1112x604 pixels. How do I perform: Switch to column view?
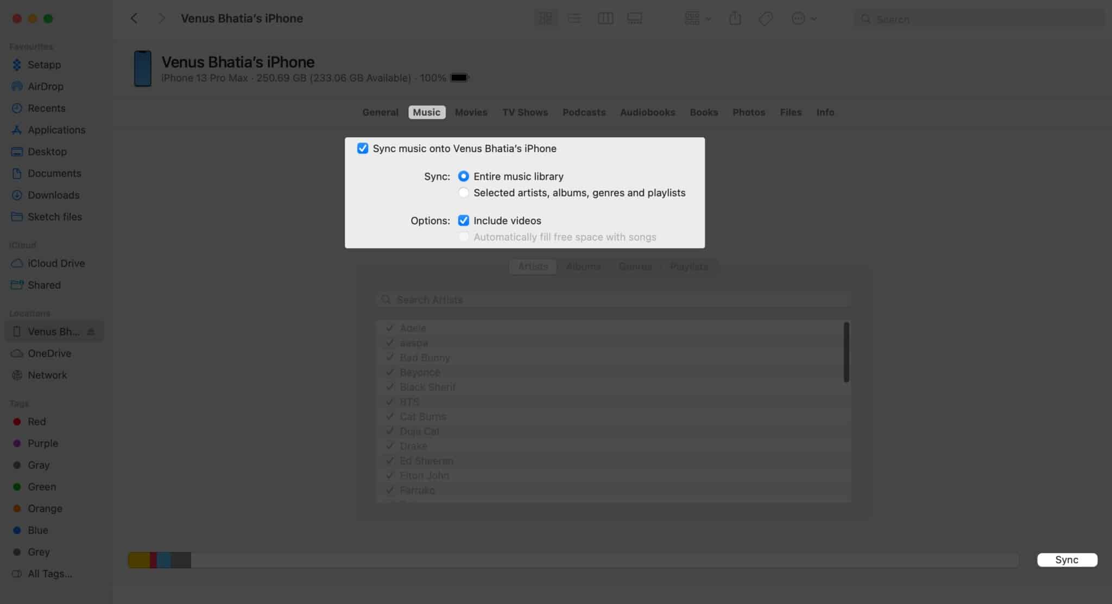[605, 18]
